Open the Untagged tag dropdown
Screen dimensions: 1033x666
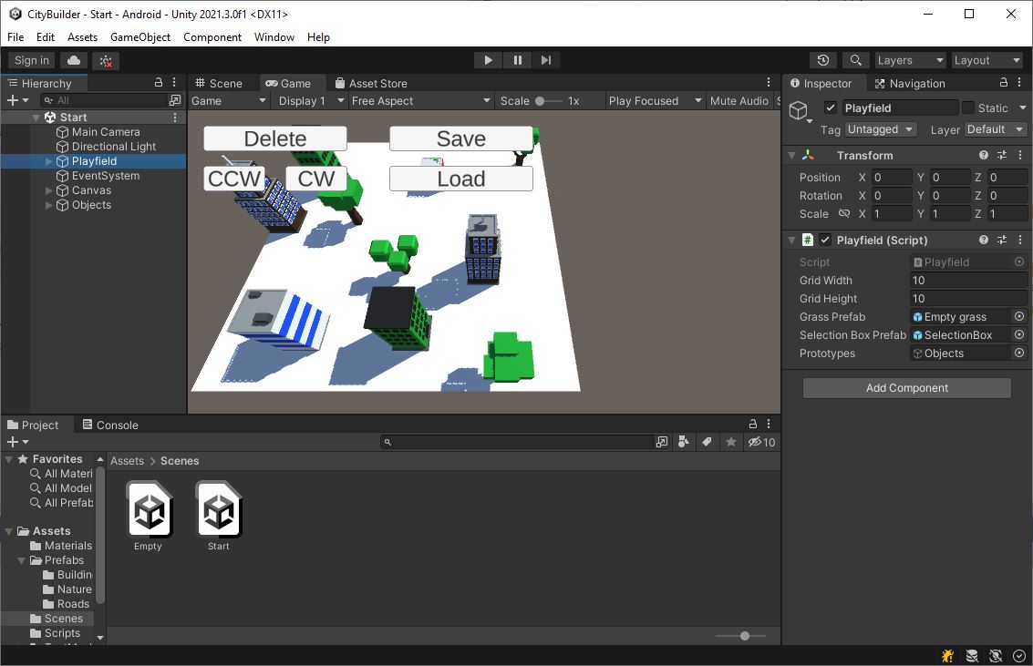pyautogui.click(x=879, y=129)
